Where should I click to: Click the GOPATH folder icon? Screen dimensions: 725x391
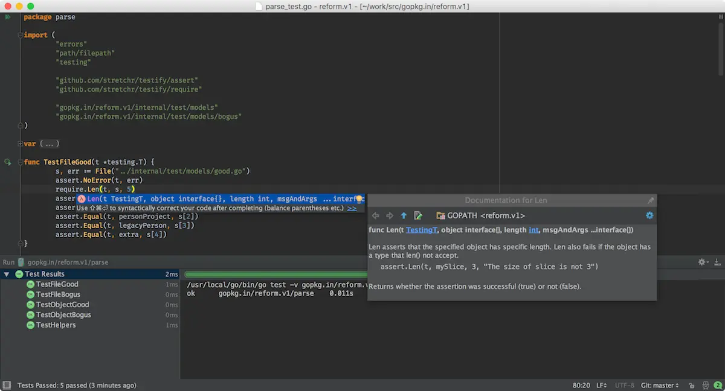tap(441, 215)
